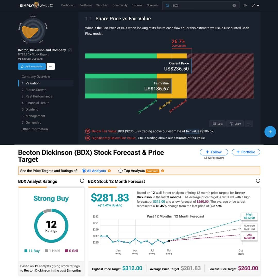Click the 12 Ratings donut chart
The height and width of the screenshot is (278, 278).
(51, 226)
